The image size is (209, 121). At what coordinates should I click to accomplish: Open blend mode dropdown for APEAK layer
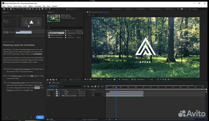click(82, 92)
